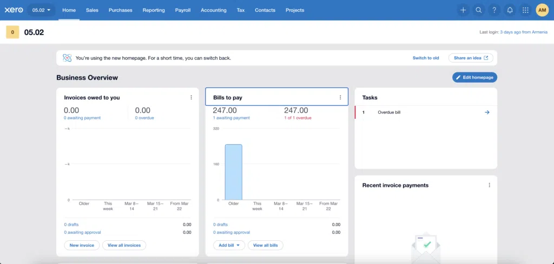Open Bills to pay options menu

point(340,98)
